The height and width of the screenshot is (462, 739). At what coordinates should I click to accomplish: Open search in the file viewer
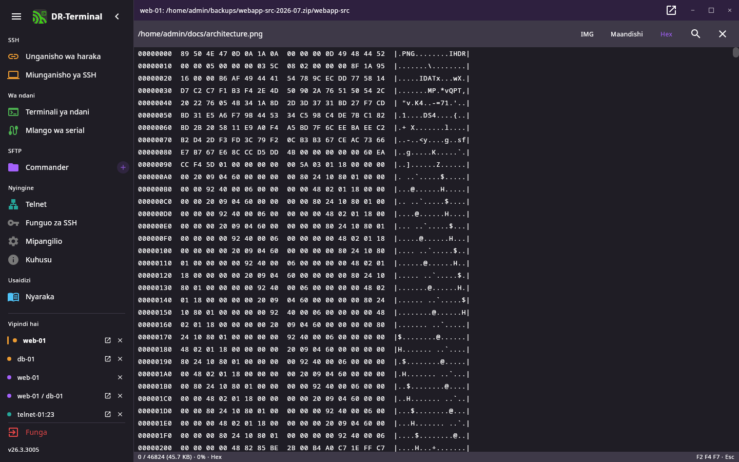[696, 34]
